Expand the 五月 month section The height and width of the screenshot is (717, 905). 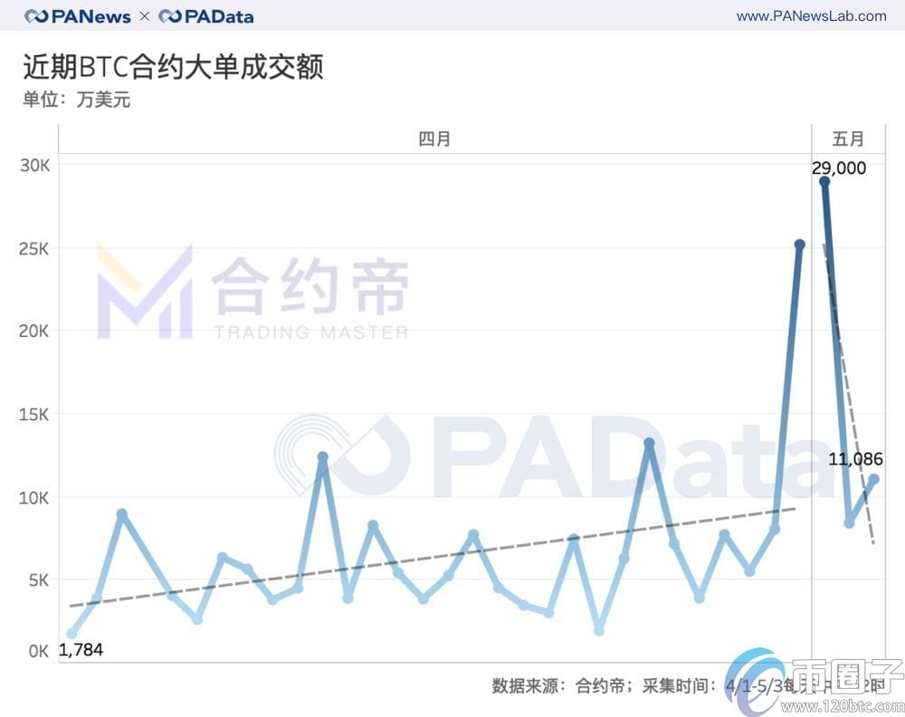(846, 139)
